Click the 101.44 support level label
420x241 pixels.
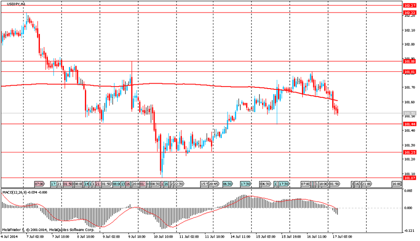click(409, 124)
